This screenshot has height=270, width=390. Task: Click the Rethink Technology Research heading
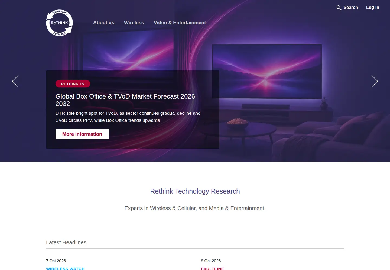(x=195, y=191)
